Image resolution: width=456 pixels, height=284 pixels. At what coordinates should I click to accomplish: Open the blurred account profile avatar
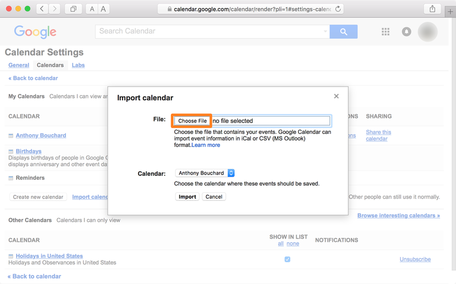(427, 32)
